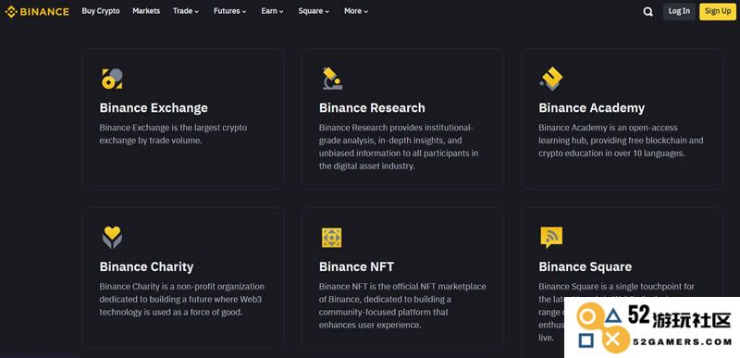Click the Binance Academy graduation cap icon
Screen dimensions: 740x358
pos(551,79)
